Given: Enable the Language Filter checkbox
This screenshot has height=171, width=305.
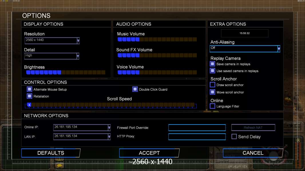Looking at the screenshot, I should tap(212, 106).
